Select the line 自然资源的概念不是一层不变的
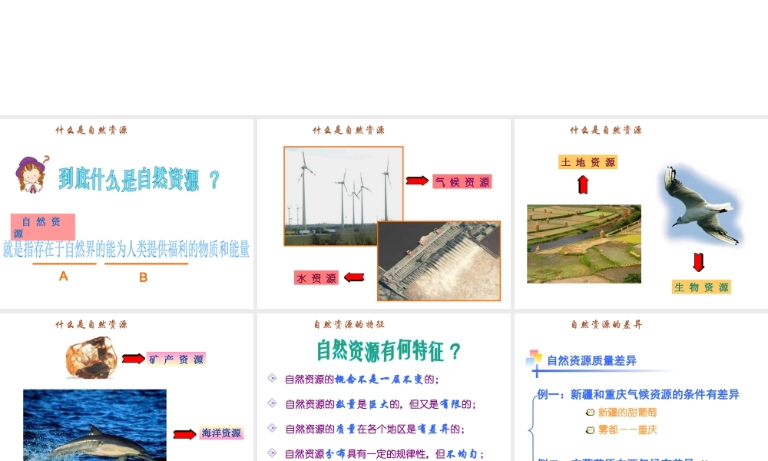The width and height of the screenshot is (768, 461). pos(362,380)
